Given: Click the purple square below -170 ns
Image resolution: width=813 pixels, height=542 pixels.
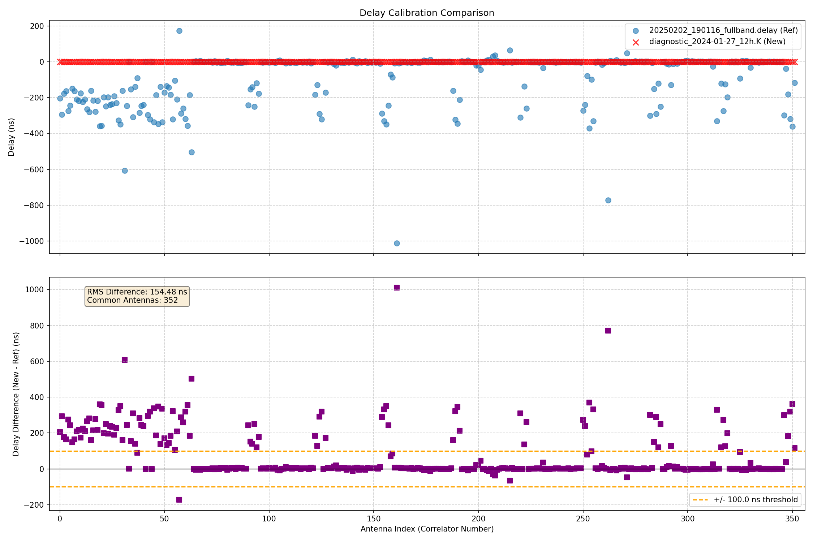Looking at the screenshot, I should pos(179,500).
